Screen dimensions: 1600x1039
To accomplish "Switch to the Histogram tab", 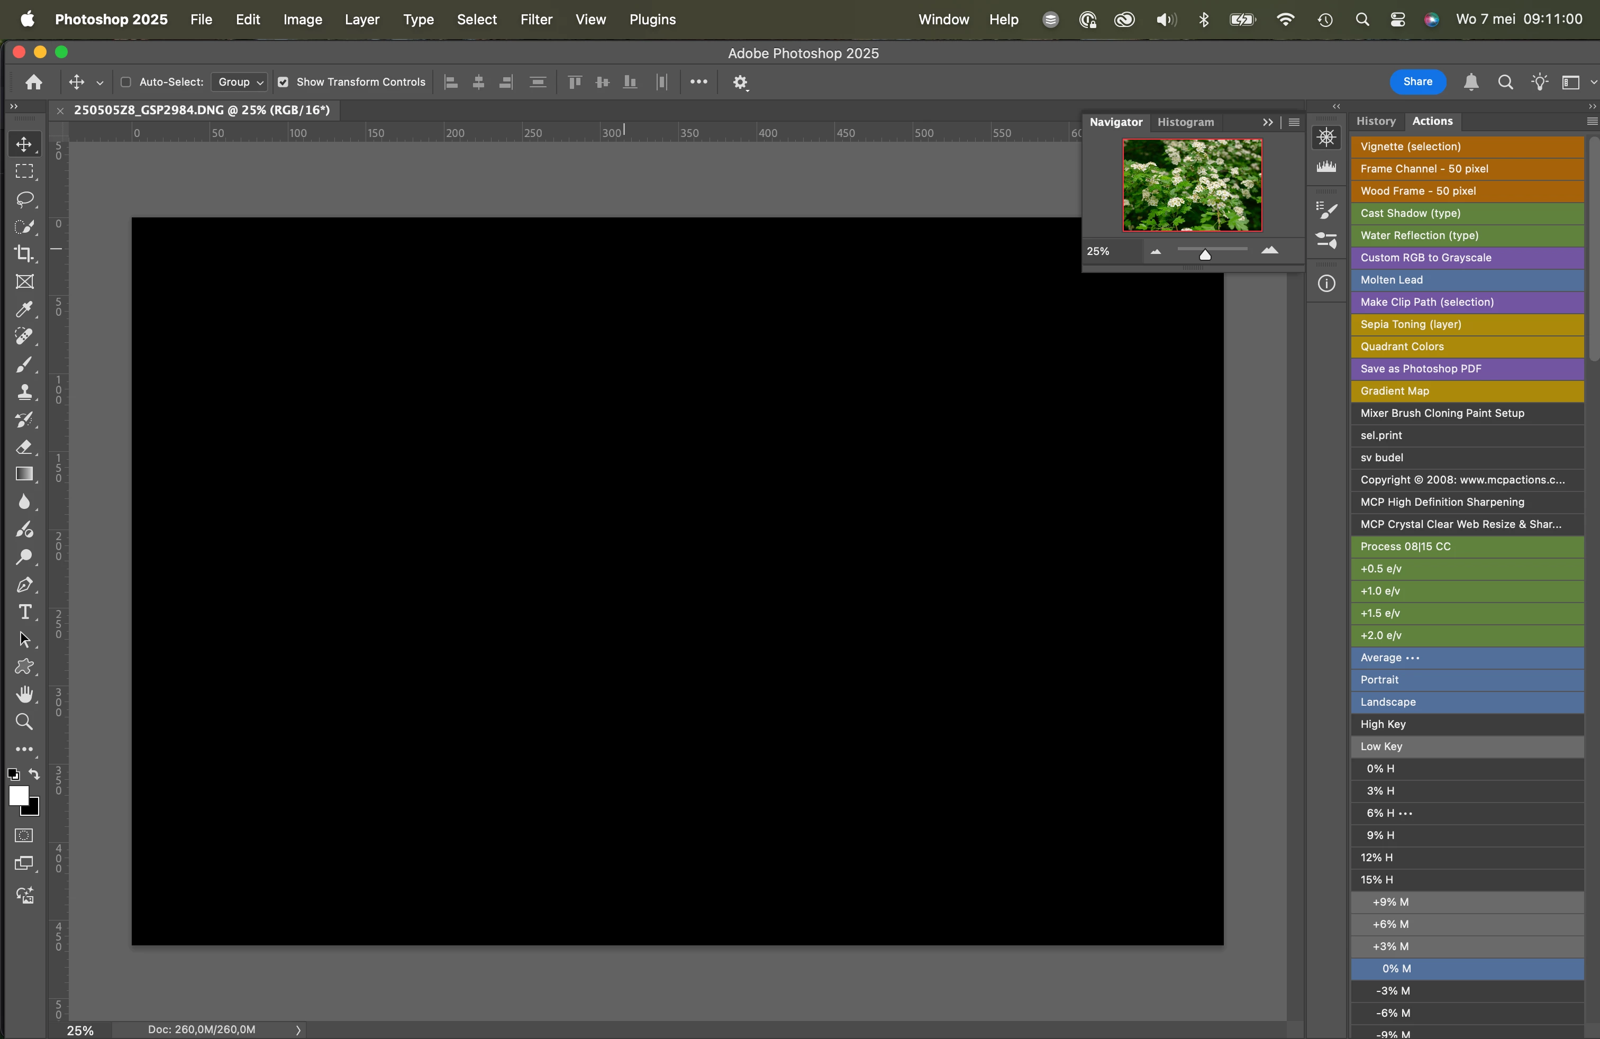I will tap(1185, 122).
